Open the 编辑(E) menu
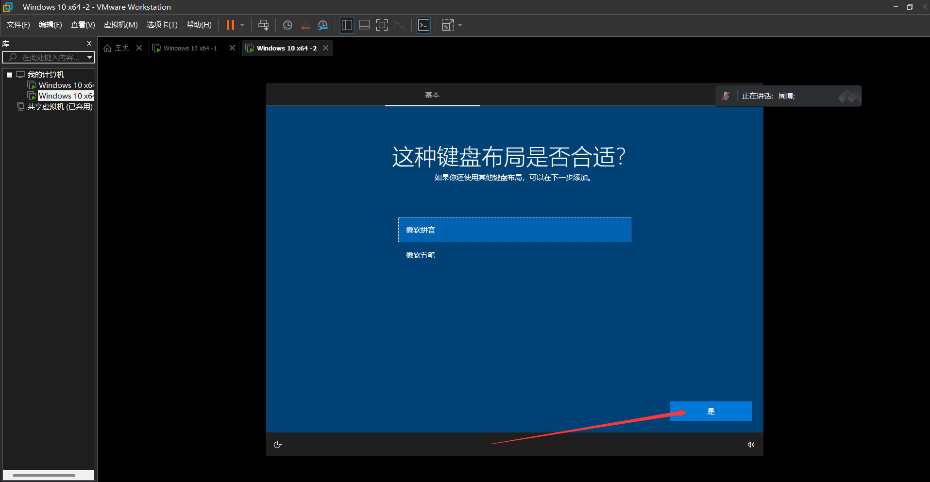Viewport: 930px width, 482px height. (51, 25)
